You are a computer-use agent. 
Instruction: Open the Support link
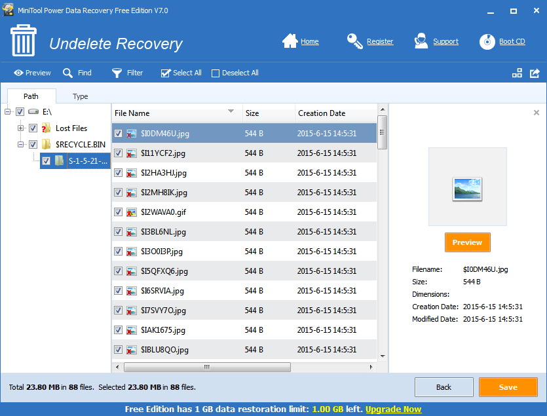445,41
